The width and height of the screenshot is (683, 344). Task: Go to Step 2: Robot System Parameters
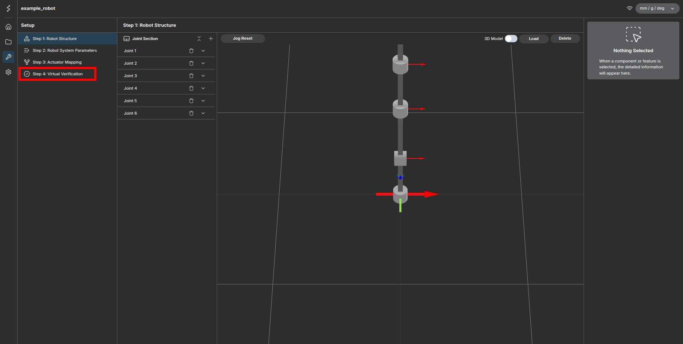coord(64,50)
